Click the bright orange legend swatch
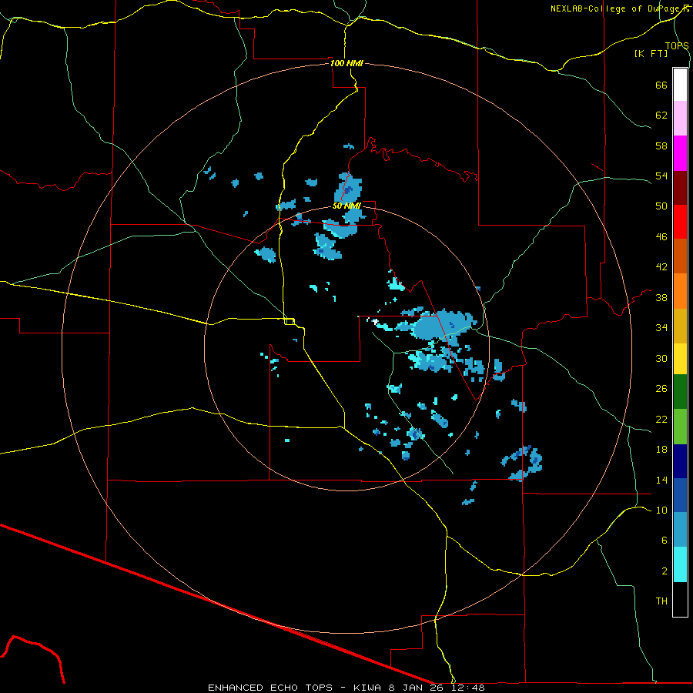The width and height of the screenshot is (693, 693). [x=680, y=291]
